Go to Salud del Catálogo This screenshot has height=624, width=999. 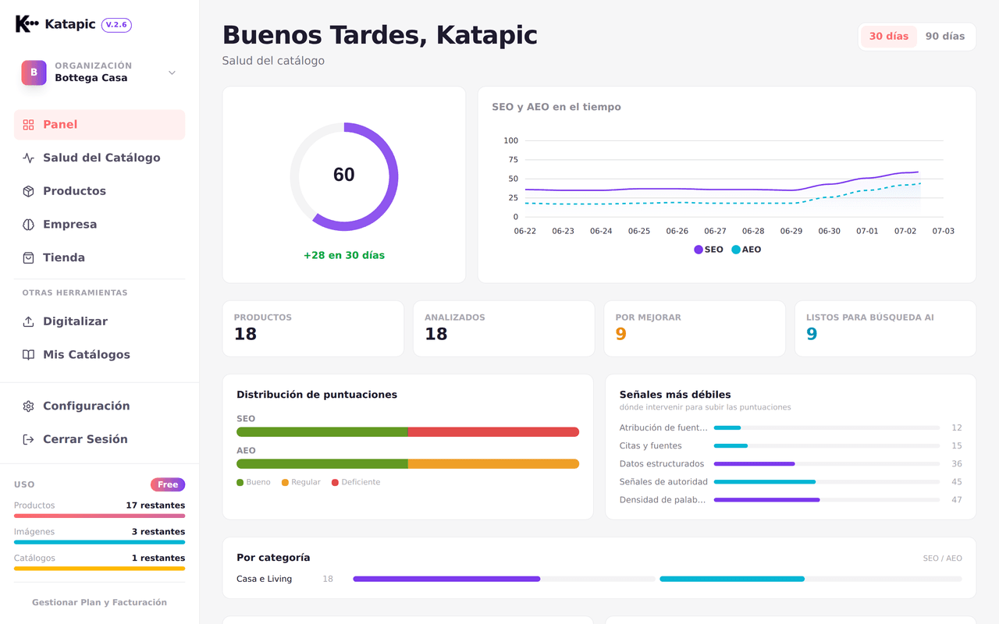pos(99,158)
